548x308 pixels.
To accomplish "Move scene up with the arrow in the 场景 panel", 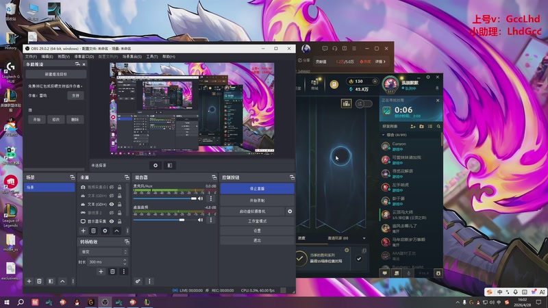I will point(62,281).
